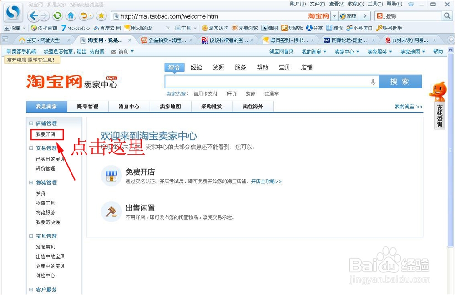This screenshot has height=295, width=455.
Task: Click the magnifier search icon in toolbar
Action: pyautogui.click(x=447, y=16)
